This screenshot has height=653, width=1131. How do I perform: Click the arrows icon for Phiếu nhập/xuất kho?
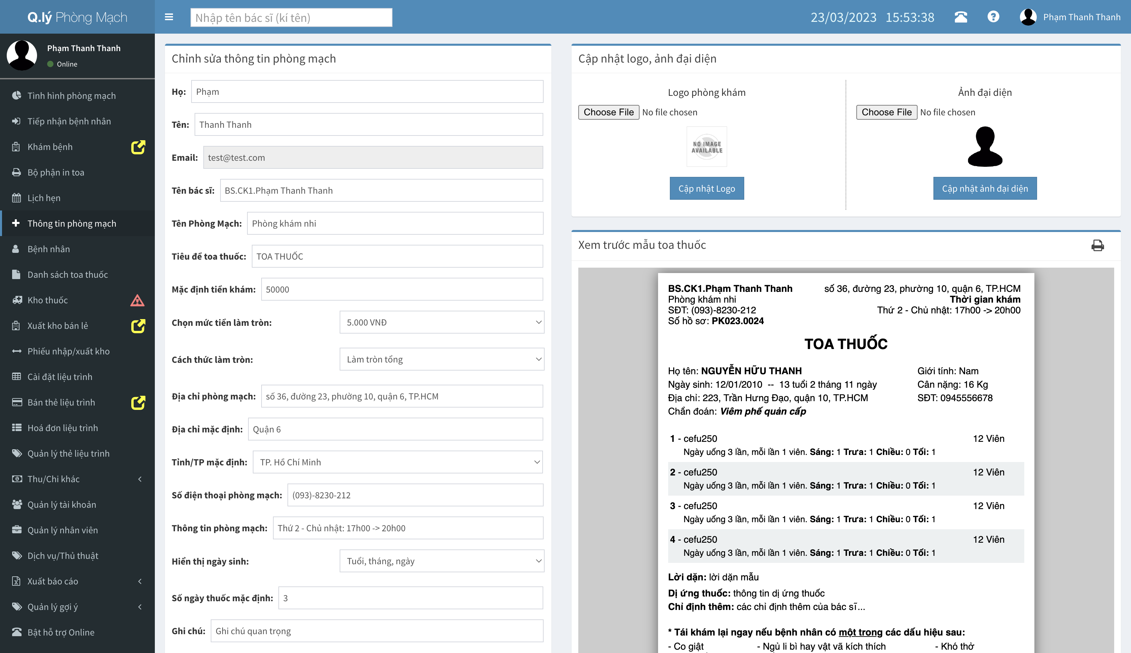pos(16,351)
